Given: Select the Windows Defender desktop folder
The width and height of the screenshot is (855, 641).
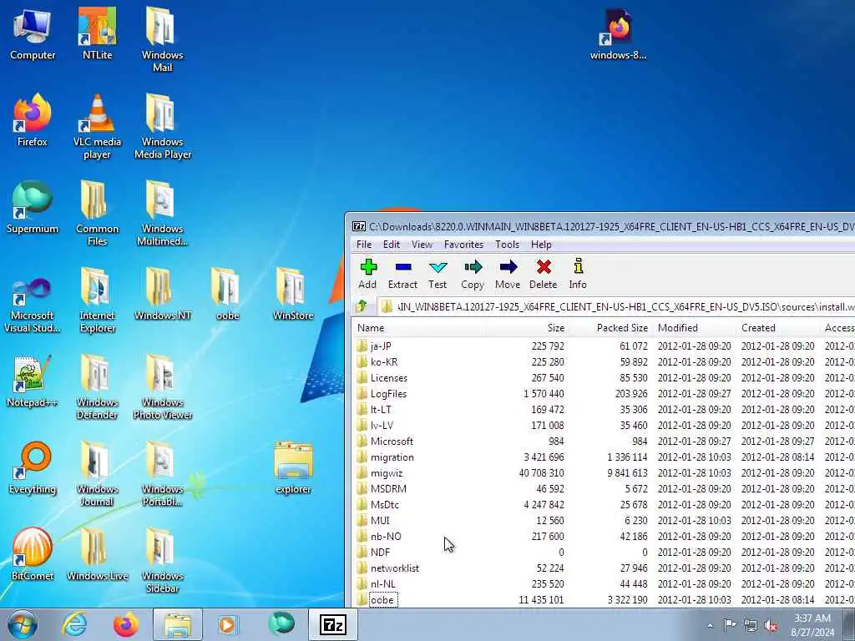Looking at the screenshot, I should click(x=97, y=387).
